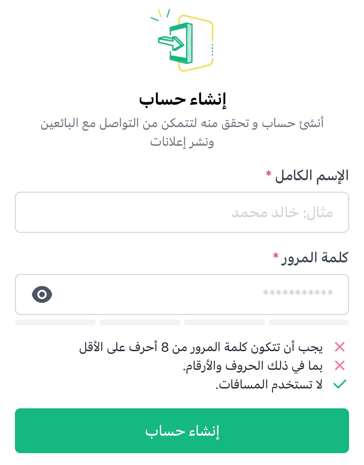Click the leftmost password strength bar segment

click(55, 322)
